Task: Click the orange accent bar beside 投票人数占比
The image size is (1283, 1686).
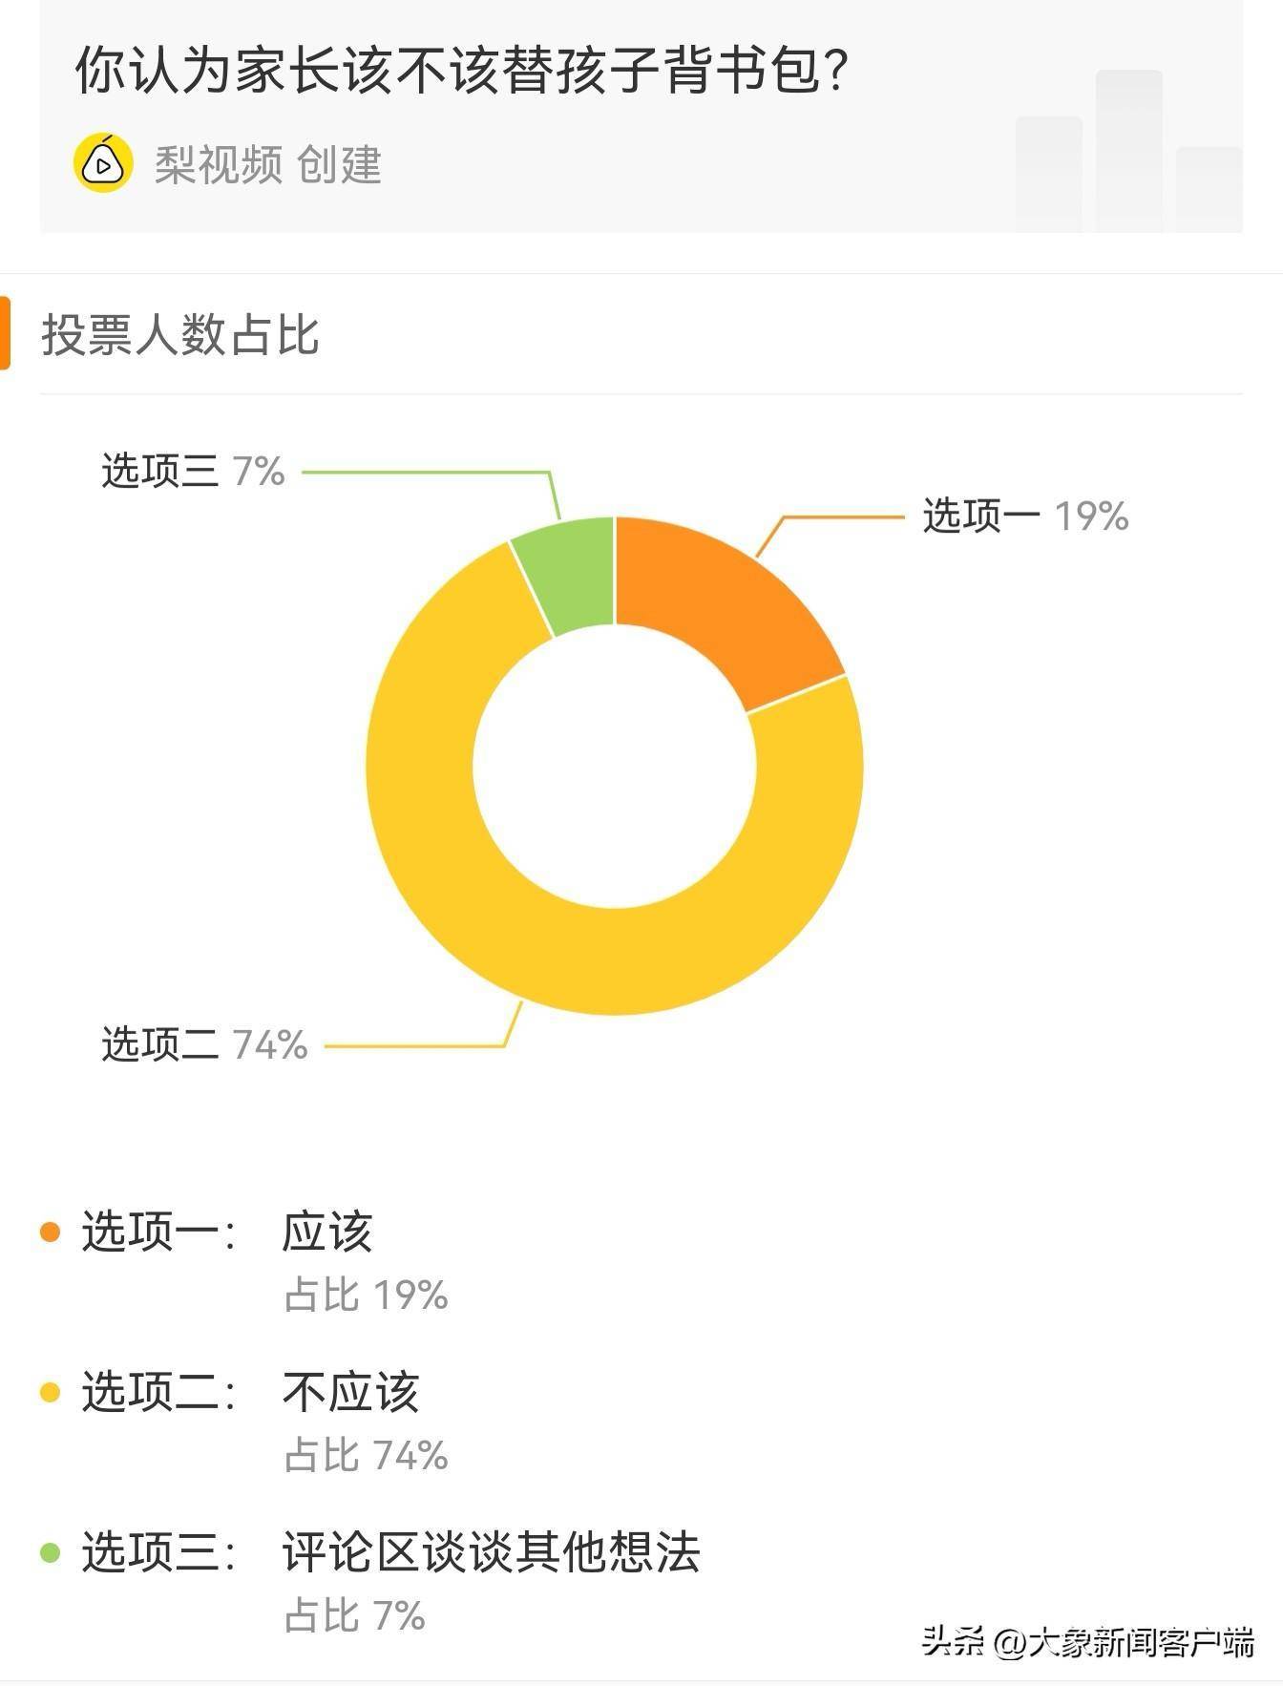Action: [x=6, y=333]
